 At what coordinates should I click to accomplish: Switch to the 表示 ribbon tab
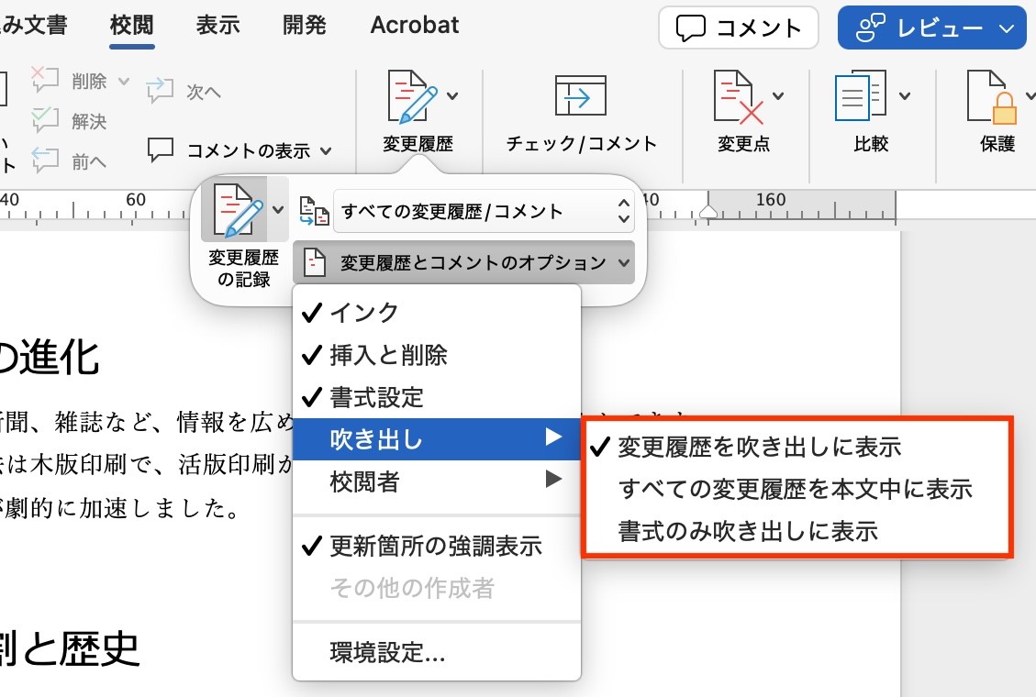coord(217,25)
